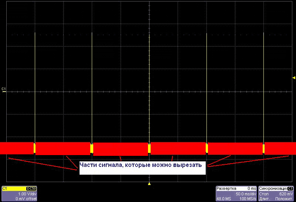
Task: Select the trigger level arrow on right edge
Action: click(x=294, y=78)
